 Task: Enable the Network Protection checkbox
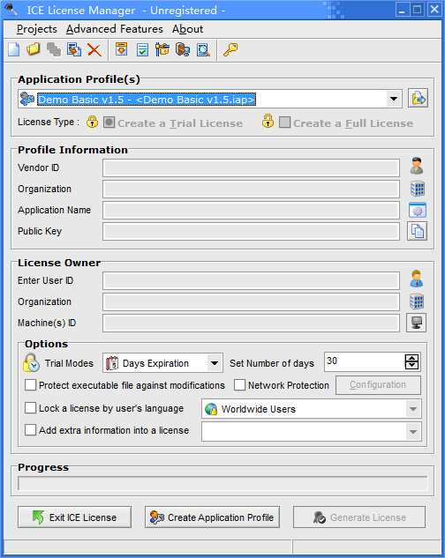tap(239, 384)
